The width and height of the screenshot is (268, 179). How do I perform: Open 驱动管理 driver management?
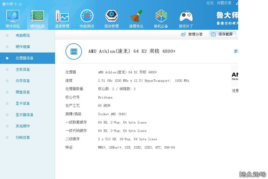tap(111, 18)
